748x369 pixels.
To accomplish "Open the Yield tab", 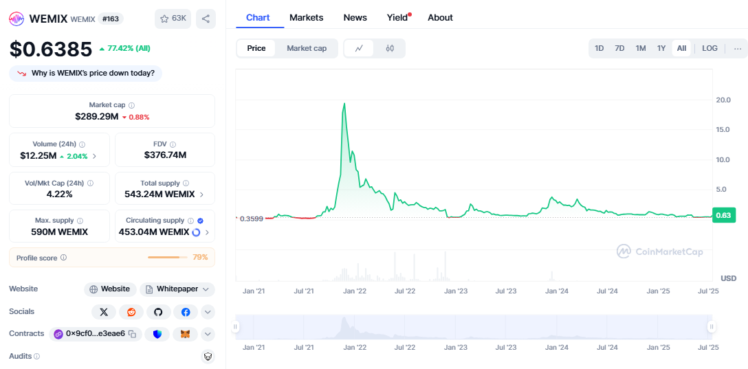I will 397,18.
